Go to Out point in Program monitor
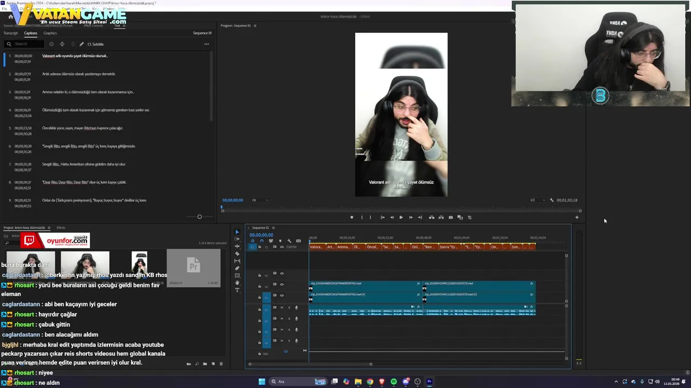Viewport: 691px width, 388px height. (x=420, y=218)
